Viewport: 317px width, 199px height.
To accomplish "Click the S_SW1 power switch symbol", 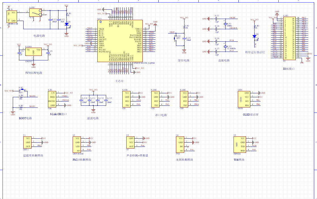I will pos(35,13).
